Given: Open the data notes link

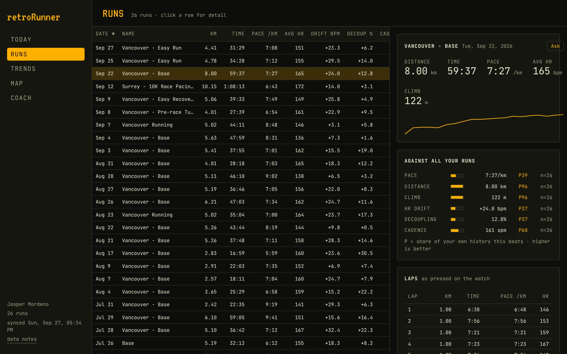Looking at the screenshot, I should (x=22, y=339).
